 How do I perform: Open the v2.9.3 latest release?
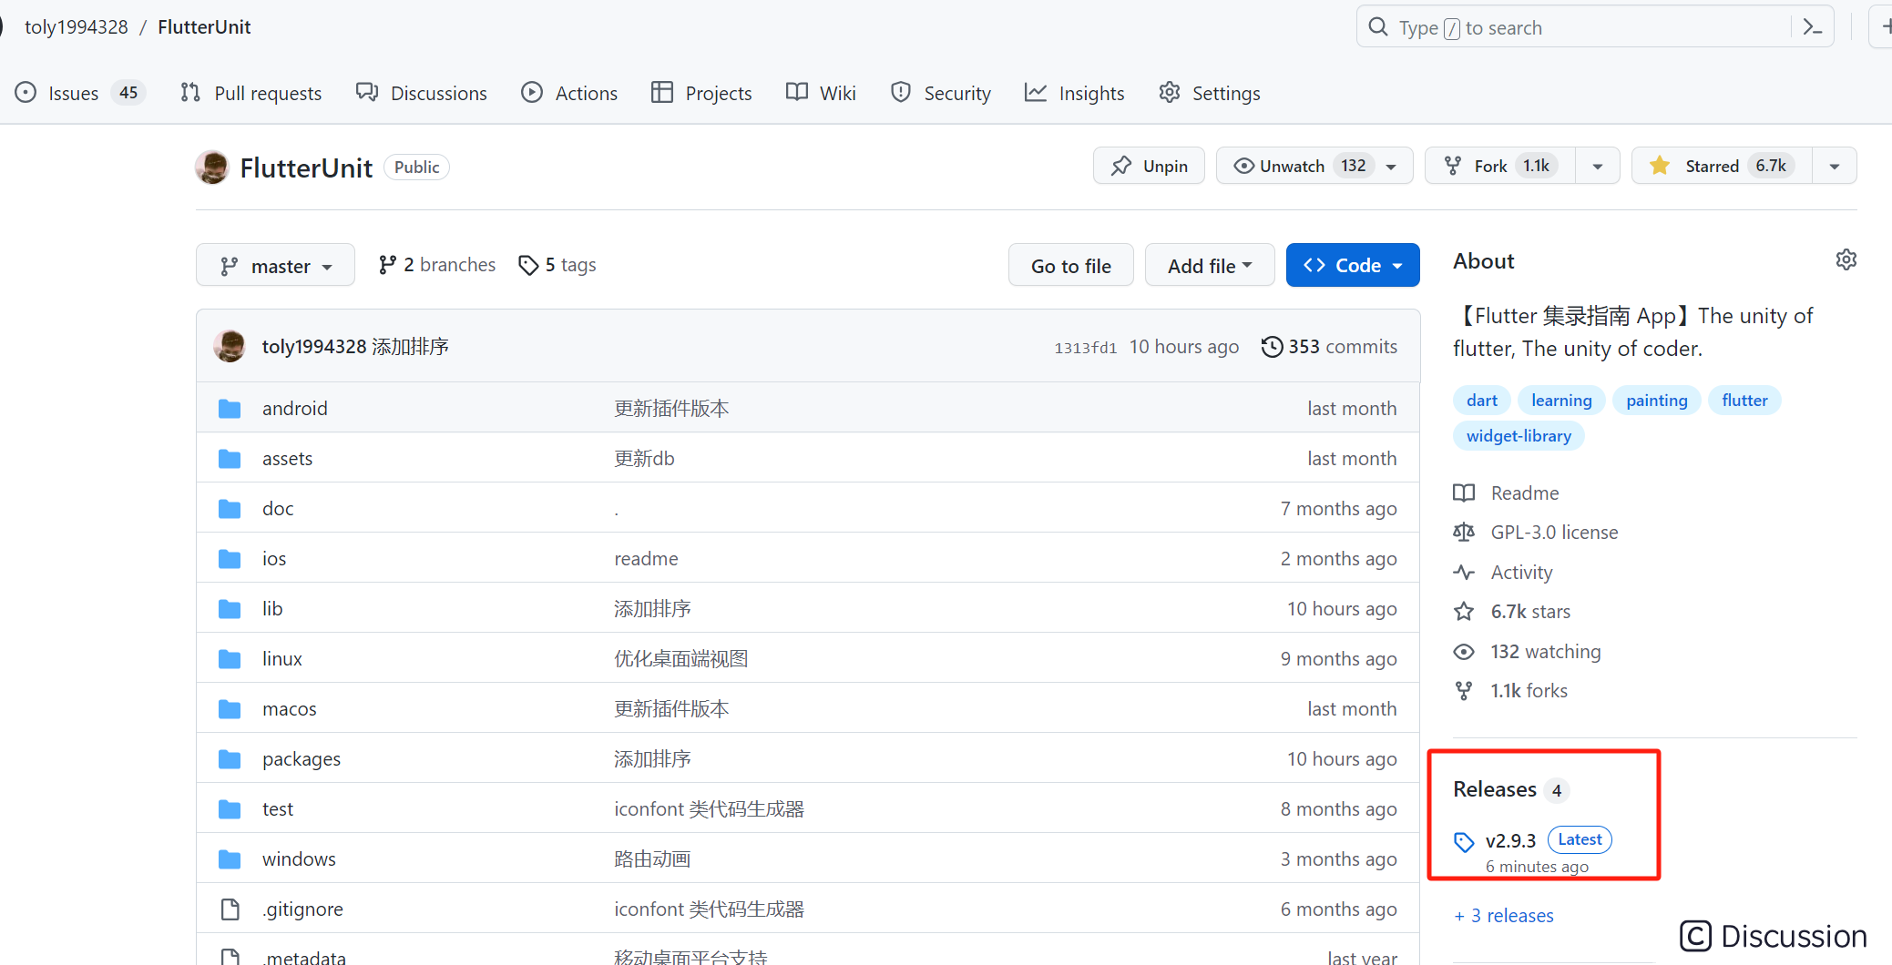pos(1510,840)
